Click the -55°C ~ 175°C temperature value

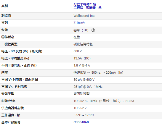pyautogui.click(x=84, y=115)
